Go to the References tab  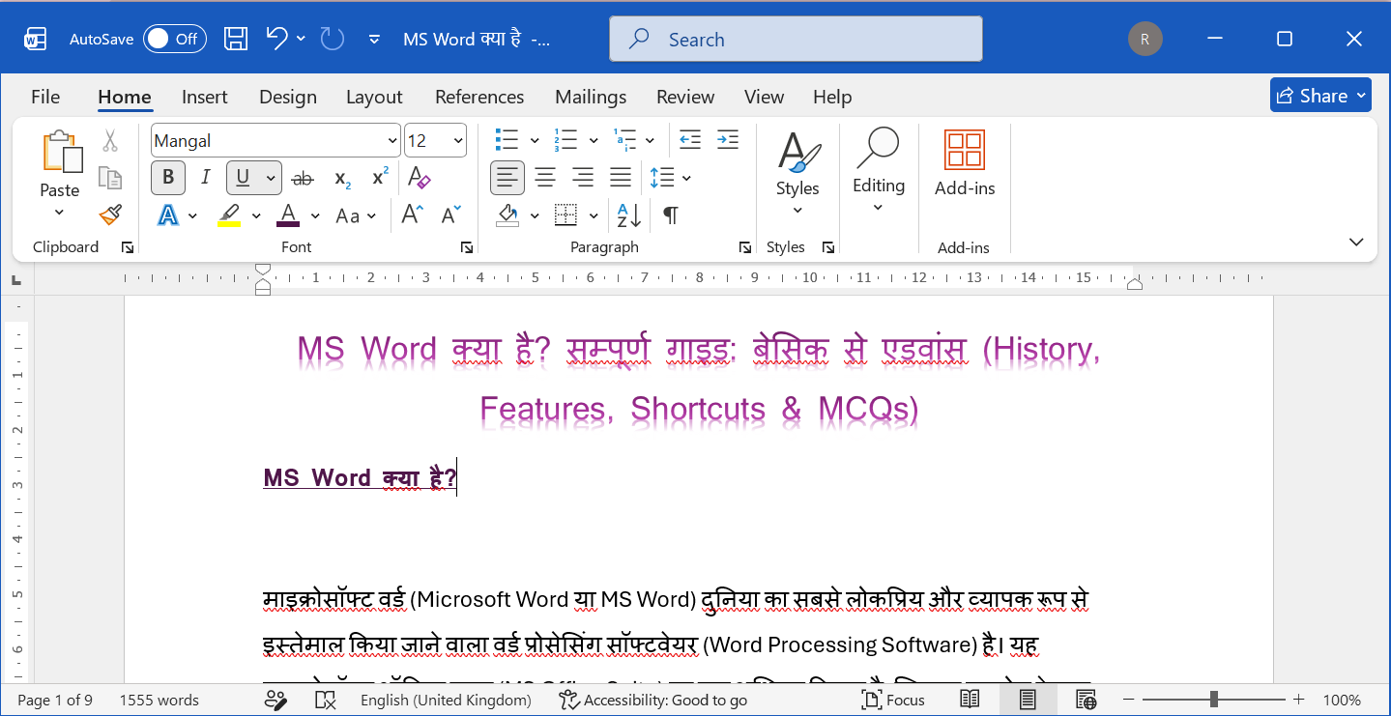click(x=479, y=97)
